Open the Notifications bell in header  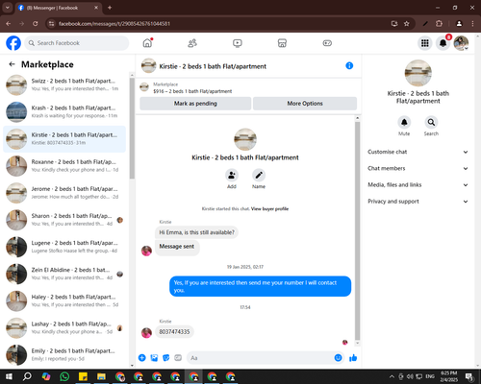click(x=443, y=43)
